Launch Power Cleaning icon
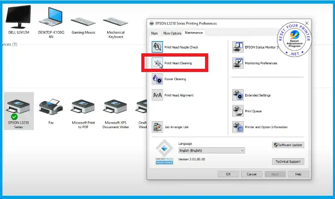Image resolution: width=335 pixels, height=199 pixels. (x=157, y=79)
